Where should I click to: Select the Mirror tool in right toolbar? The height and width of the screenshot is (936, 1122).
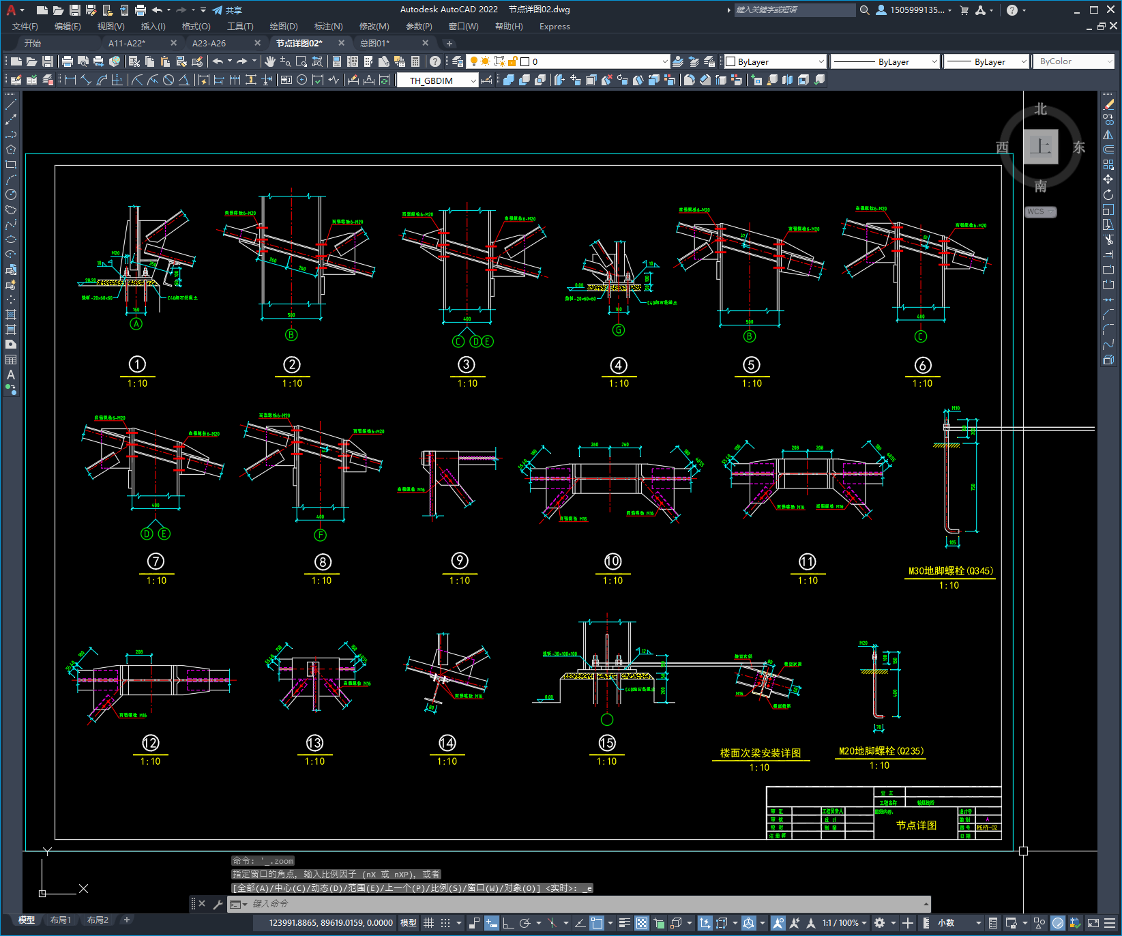[1108, 134]
